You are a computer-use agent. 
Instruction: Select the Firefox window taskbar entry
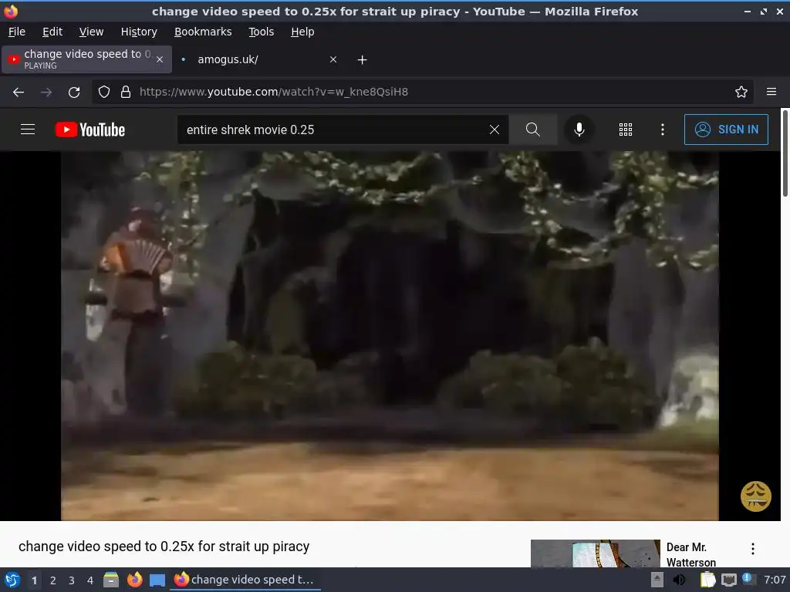(245, 580)
